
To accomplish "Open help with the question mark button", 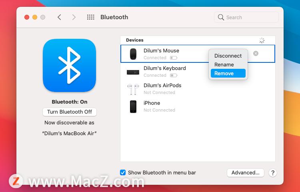I will (273, 173).
